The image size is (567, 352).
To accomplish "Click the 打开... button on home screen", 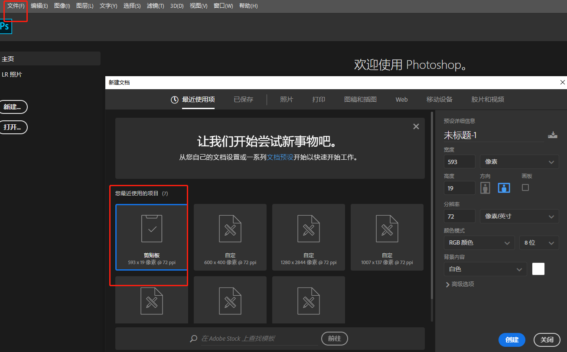I will point(13,127).
